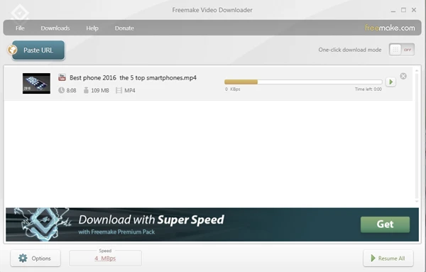Click the film format icon beside MP4
This screenshot has width=426, height=272.
tap(119, 90)
